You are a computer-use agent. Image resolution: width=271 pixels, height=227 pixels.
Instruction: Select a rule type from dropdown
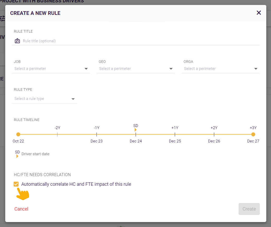pos(44,99)
